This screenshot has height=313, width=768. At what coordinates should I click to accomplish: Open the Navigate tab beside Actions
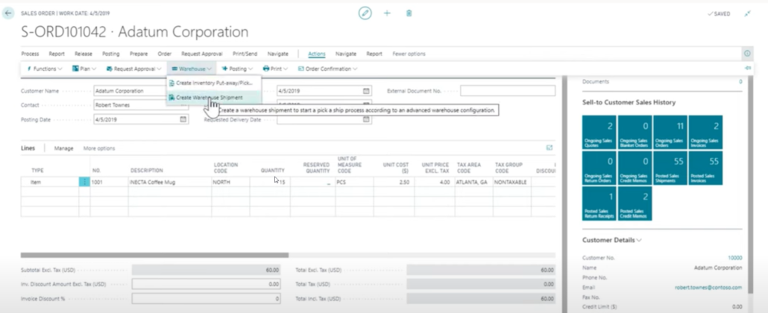point(346,54)
